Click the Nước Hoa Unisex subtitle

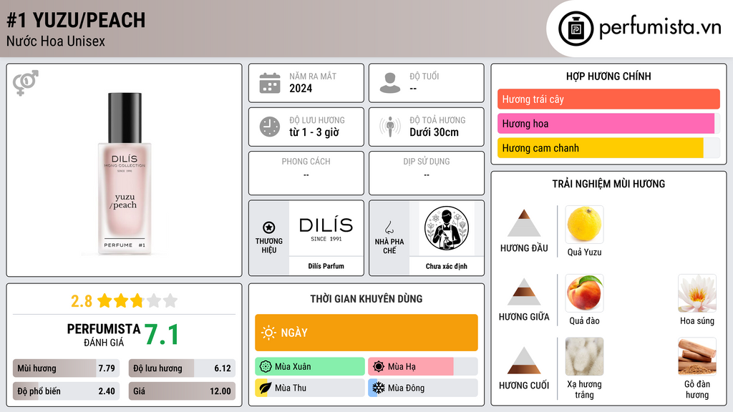pyautogui.click(x=56, y=41)
